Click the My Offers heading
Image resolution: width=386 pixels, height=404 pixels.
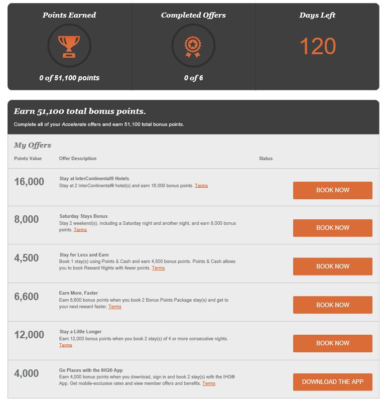click(33, 146)
